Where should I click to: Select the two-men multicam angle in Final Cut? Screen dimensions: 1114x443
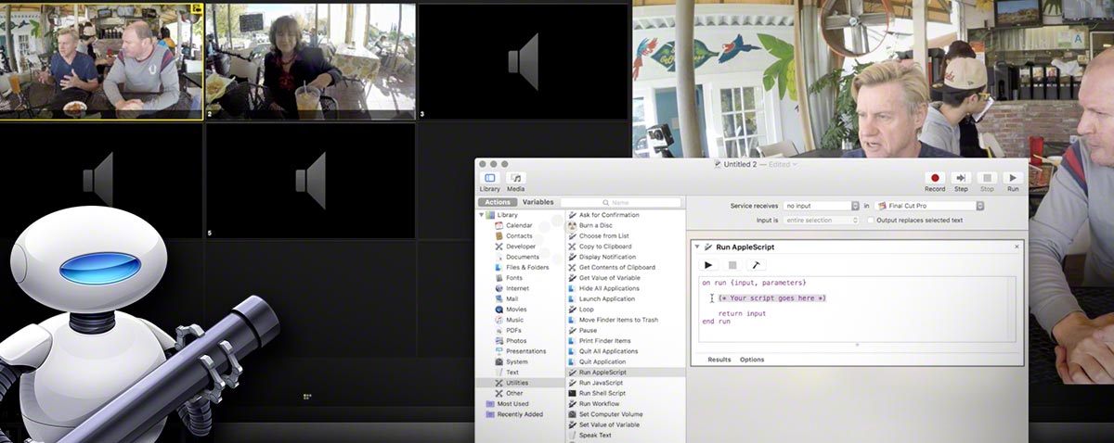101,61
